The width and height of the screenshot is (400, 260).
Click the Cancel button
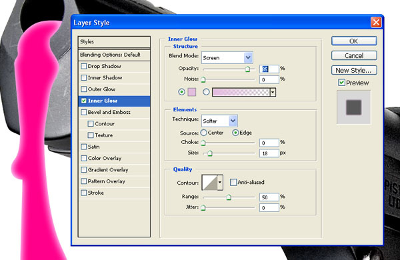(354, 55)
